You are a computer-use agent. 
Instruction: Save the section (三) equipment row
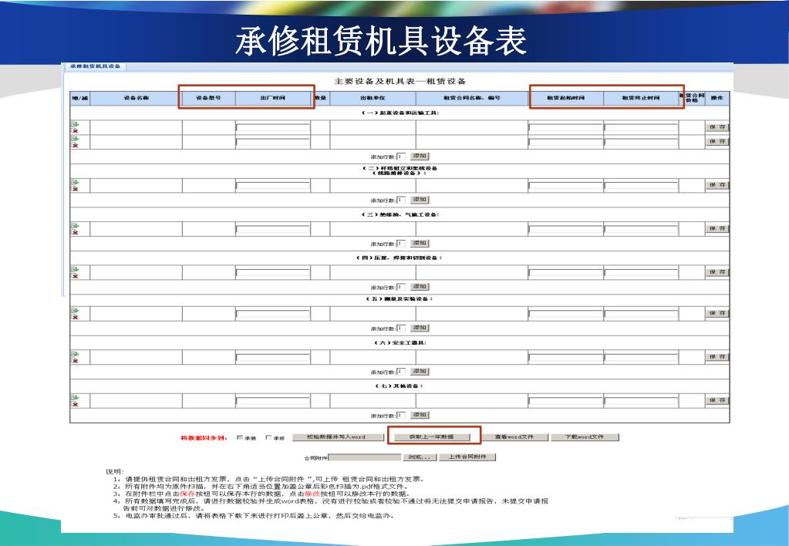pos(717,228)
